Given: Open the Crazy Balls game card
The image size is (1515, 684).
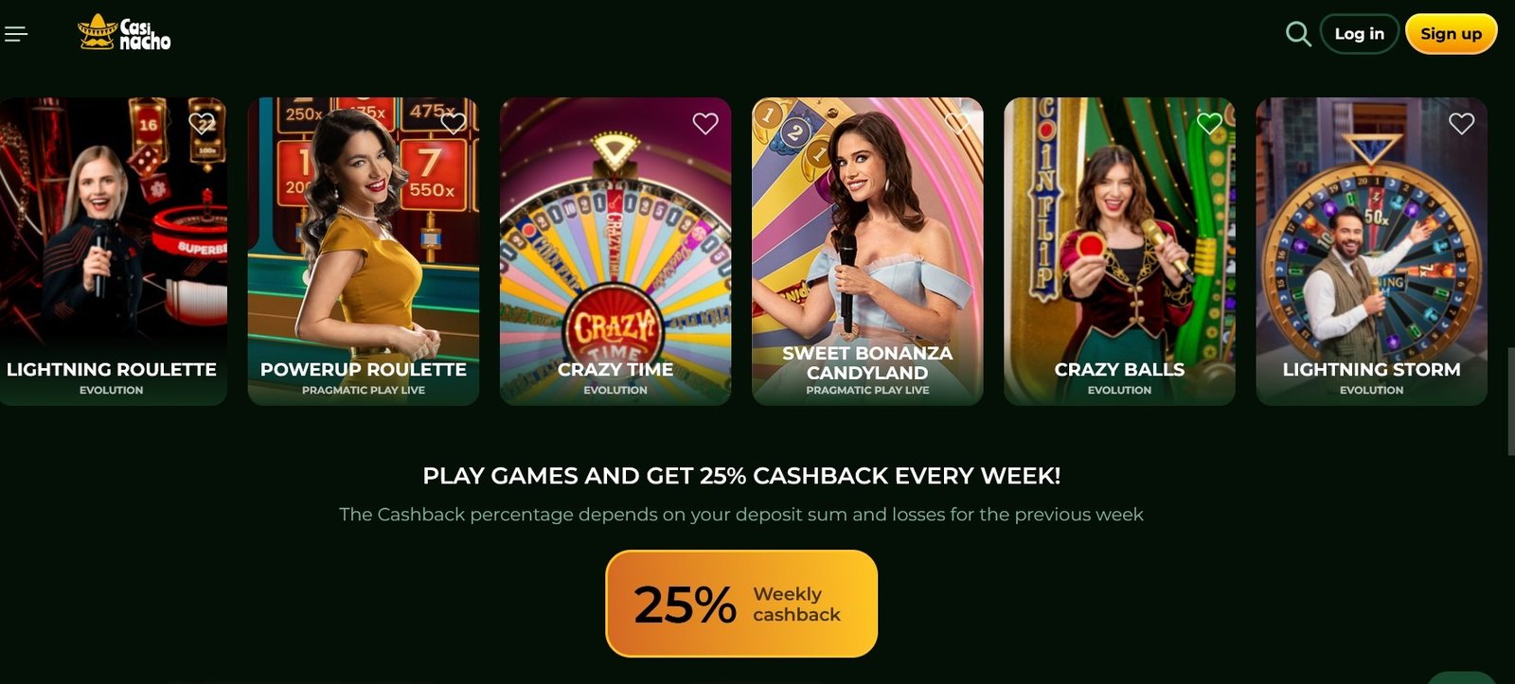Looking at the screenshot, I should [x=1119, y=252].
